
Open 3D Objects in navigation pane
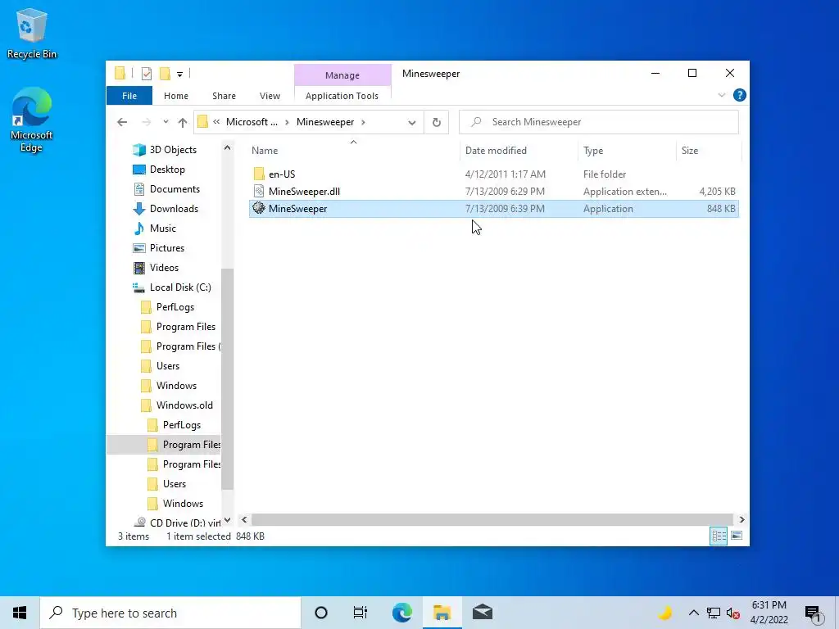[x=165, y=150]
